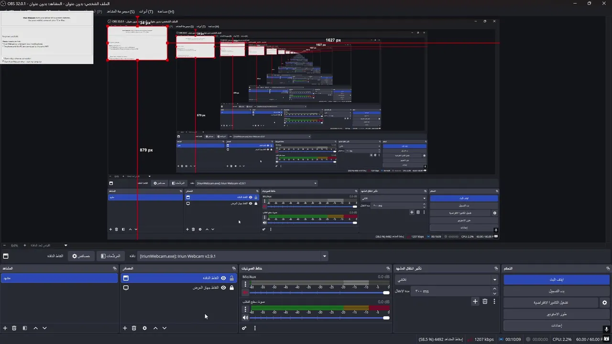The height and width of the screenshot is (344, 612).
Task: Open scene filters icon in Scenes panel
Action: click(25, 328)
